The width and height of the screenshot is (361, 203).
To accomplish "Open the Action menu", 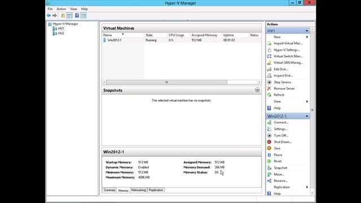I will pyautogui.click(x=61, y=9).
